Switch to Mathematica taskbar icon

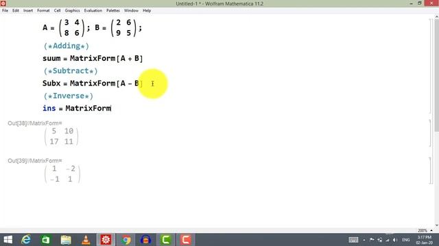[106, 240]
